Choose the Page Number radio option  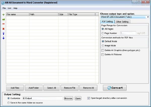pyautogui.click(x=103, y=33)
